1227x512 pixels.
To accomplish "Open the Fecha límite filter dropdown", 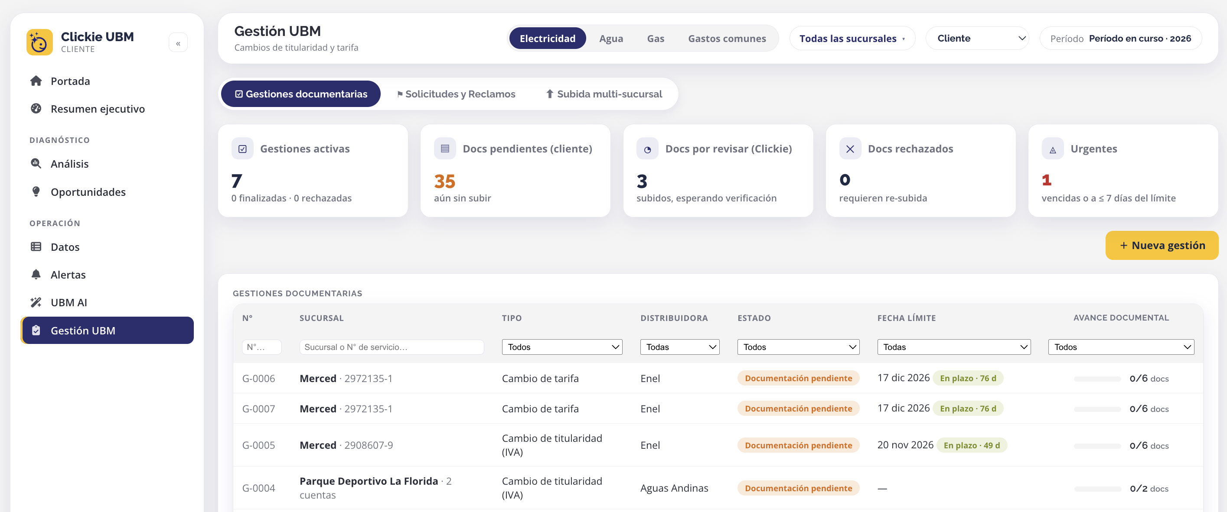I will pyautogui.click(x=953, y=347).
